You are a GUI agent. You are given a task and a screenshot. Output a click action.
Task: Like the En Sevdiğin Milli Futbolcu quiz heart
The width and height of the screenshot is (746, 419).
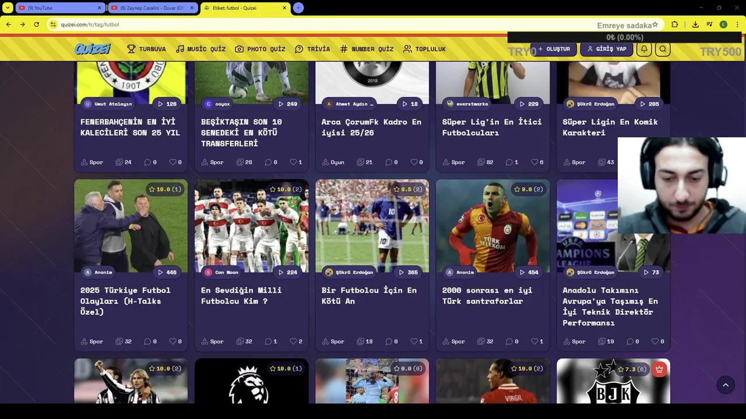296,342
